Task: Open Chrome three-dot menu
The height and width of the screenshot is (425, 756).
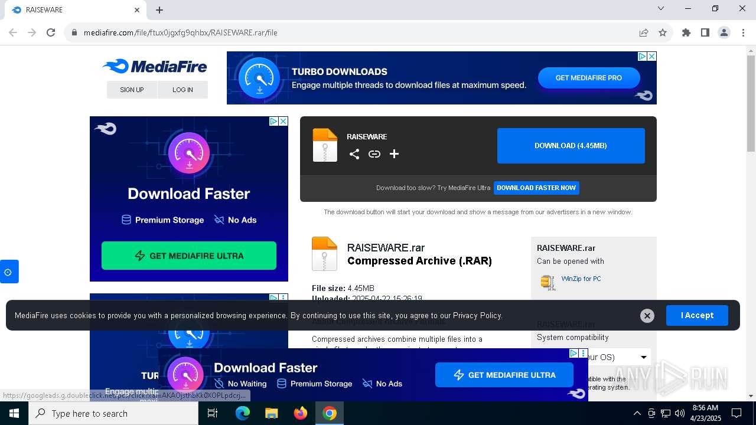Action: tap(743, 32)
